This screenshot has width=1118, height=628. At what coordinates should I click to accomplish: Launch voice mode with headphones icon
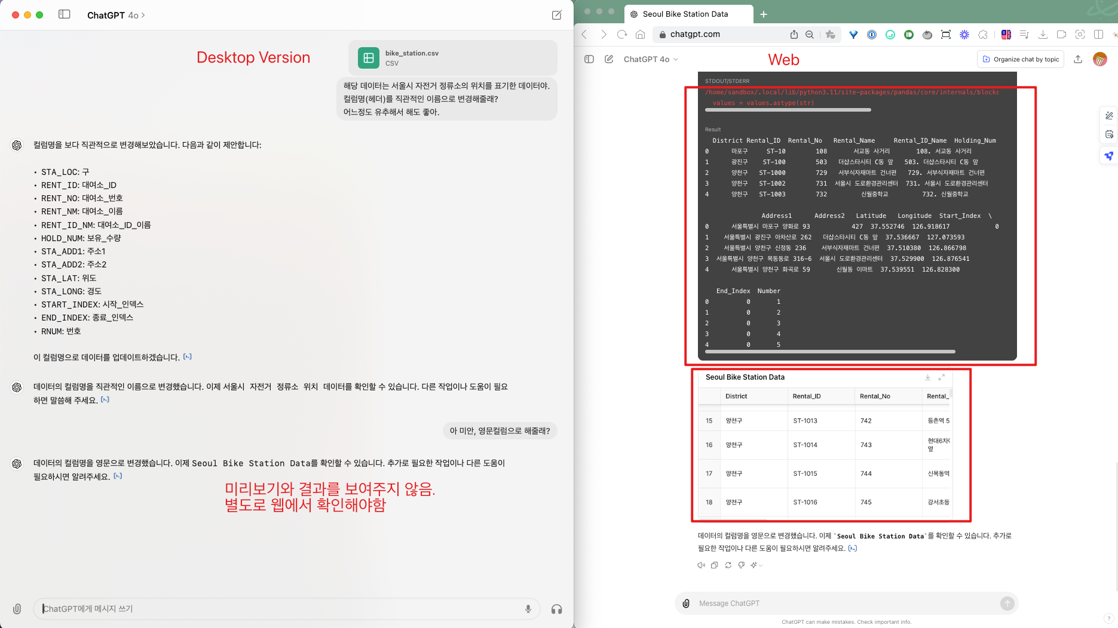[556, 609]
